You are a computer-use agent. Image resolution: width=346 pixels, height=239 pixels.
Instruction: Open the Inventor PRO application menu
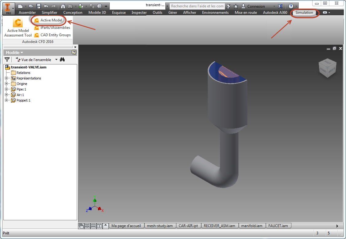[9, 9]
